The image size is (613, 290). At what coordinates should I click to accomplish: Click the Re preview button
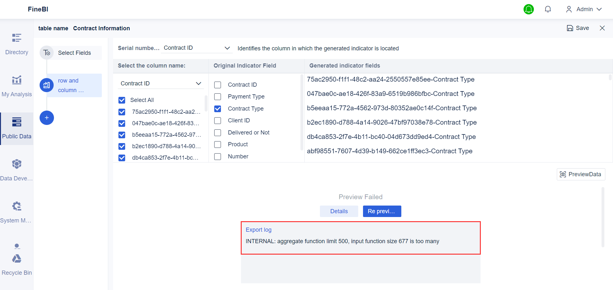382,211
